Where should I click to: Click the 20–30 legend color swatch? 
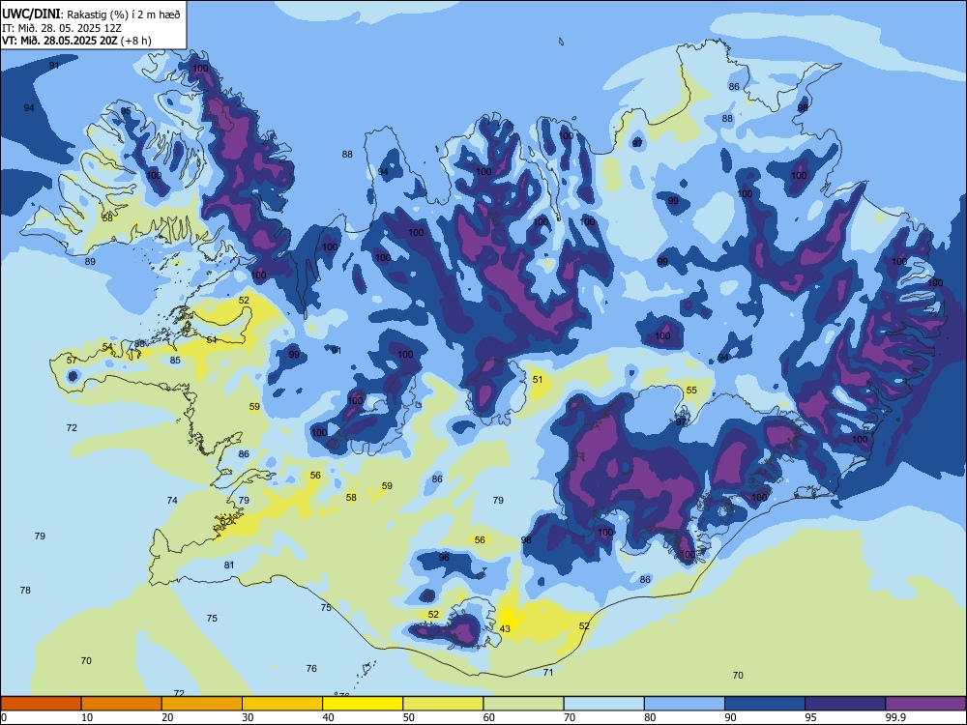[x=202, y=704]
